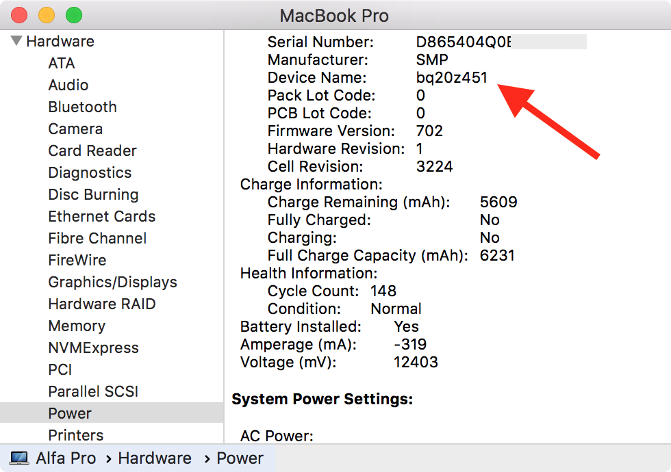Click the Hardware Revision label
Viewport: 671px width, 472px height.
coord(336,149)
